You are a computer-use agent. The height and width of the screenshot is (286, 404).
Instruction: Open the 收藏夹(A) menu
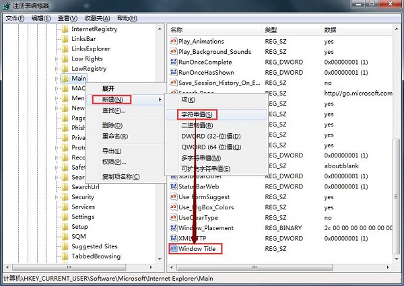pos(98,18)
